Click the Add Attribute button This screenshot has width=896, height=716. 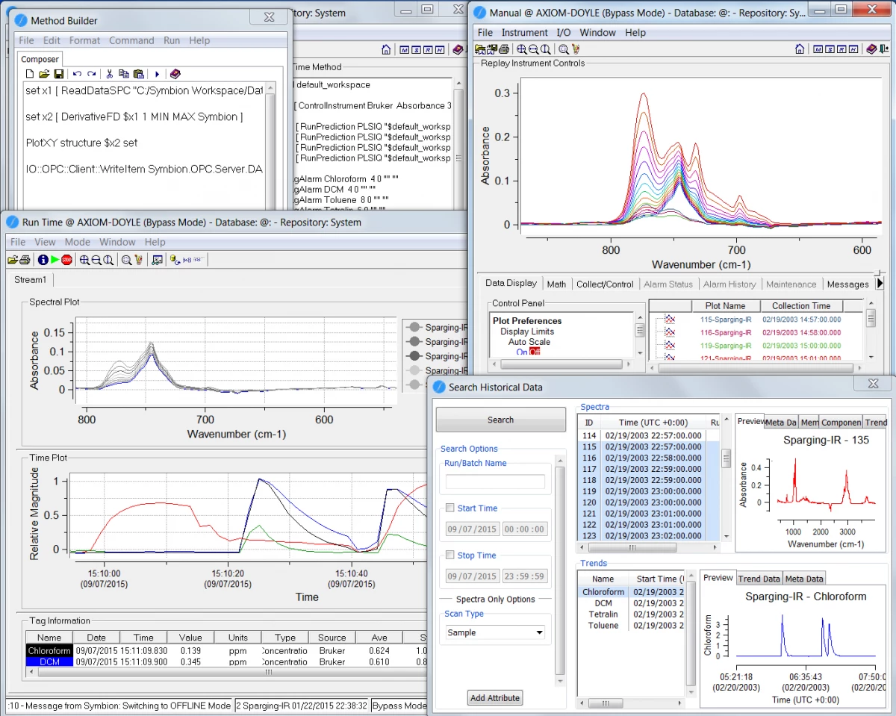tap(494, 698)
